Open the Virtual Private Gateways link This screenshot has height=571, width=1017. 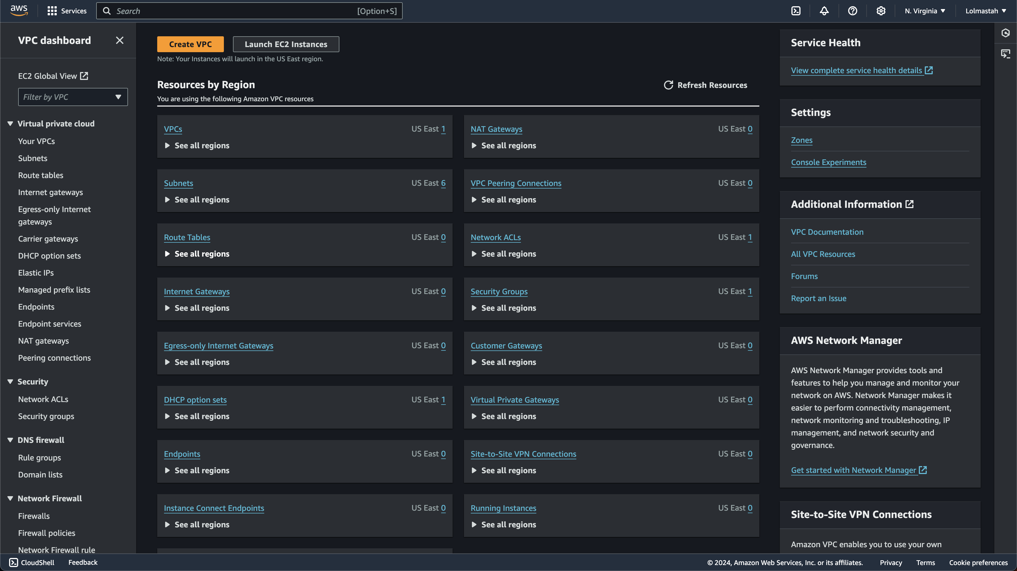(x=515, y=399)
